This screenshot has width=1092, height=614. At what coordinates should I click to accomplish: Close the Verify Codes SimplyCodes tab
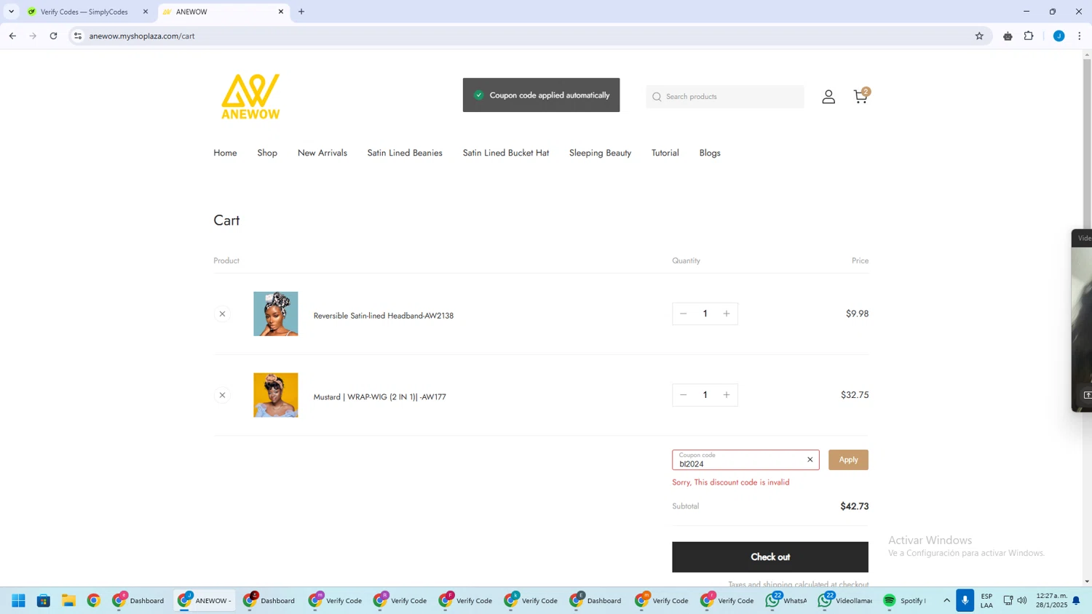click(x=146, y=12)
